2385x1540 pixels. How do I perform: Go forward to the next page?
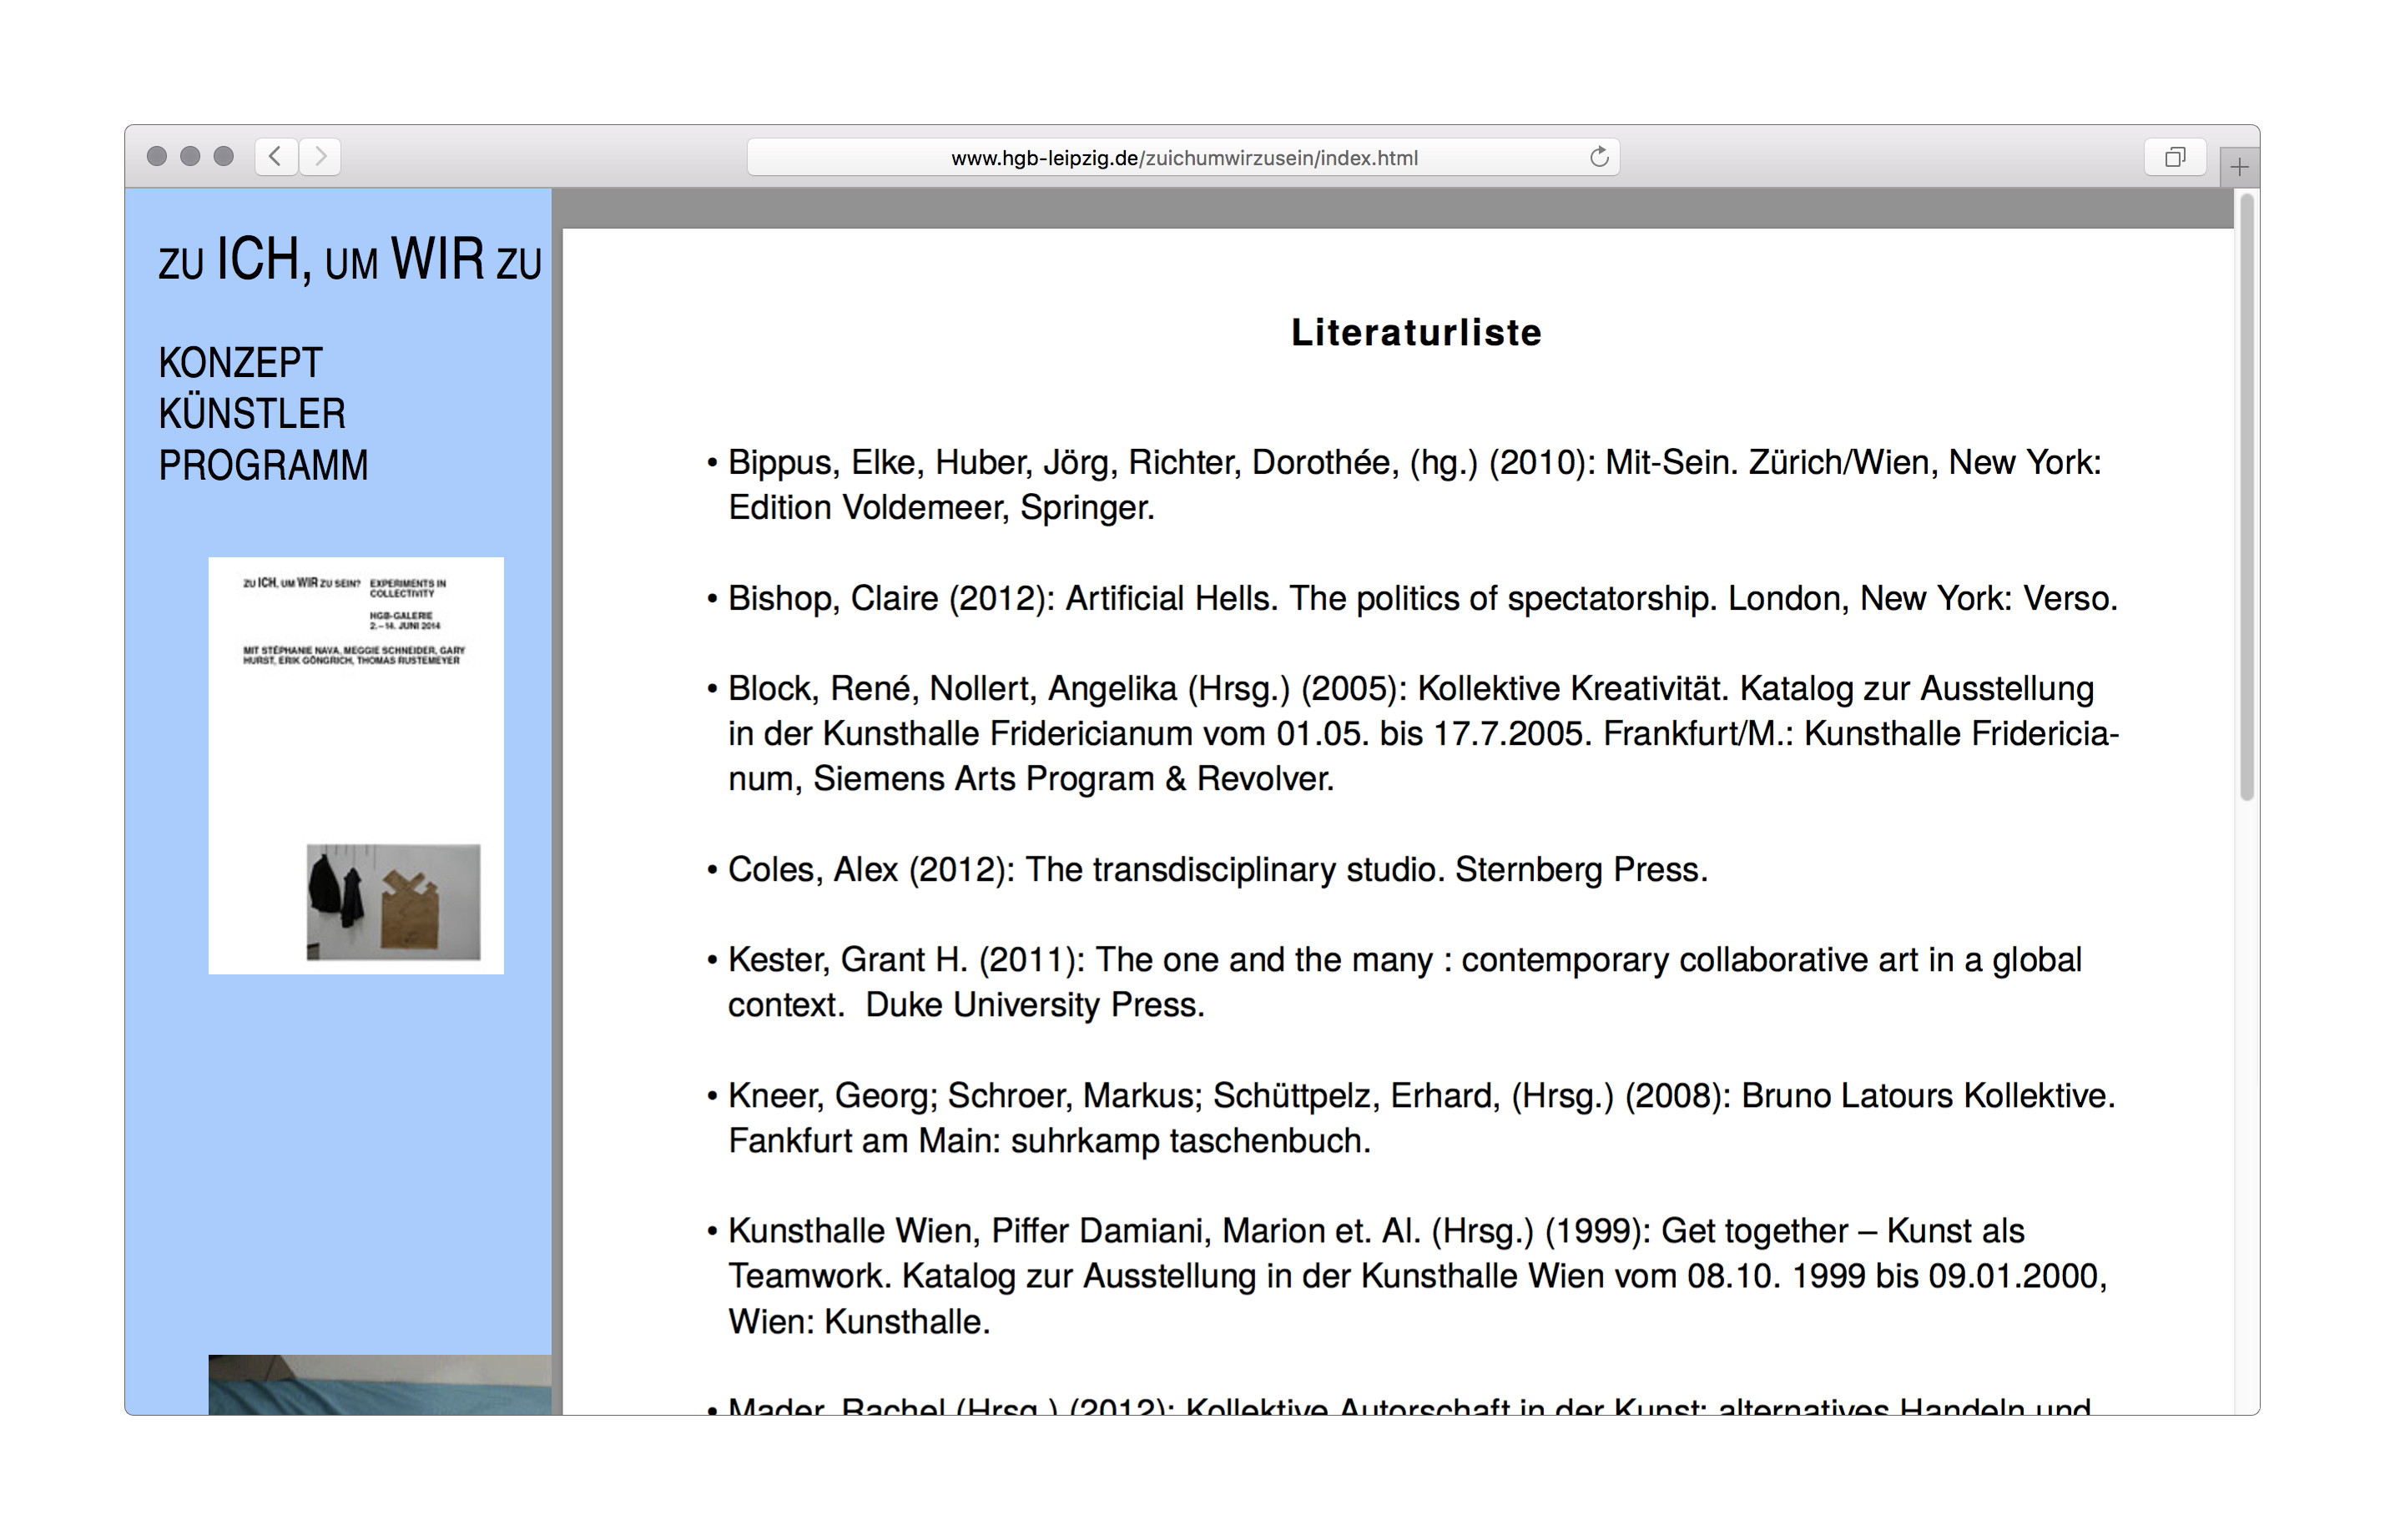[x=320, y=156]
